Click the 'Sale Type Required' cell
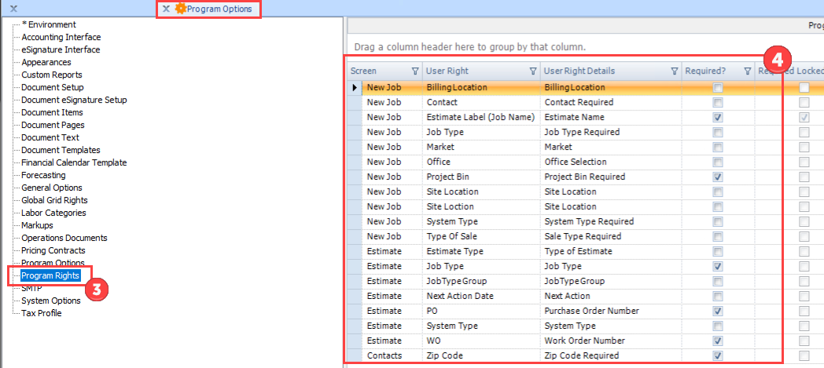The width and height of the screenshot is (824, 368). click(611, 236)
